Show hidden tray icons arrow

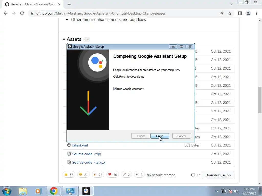tap(217, 191)
